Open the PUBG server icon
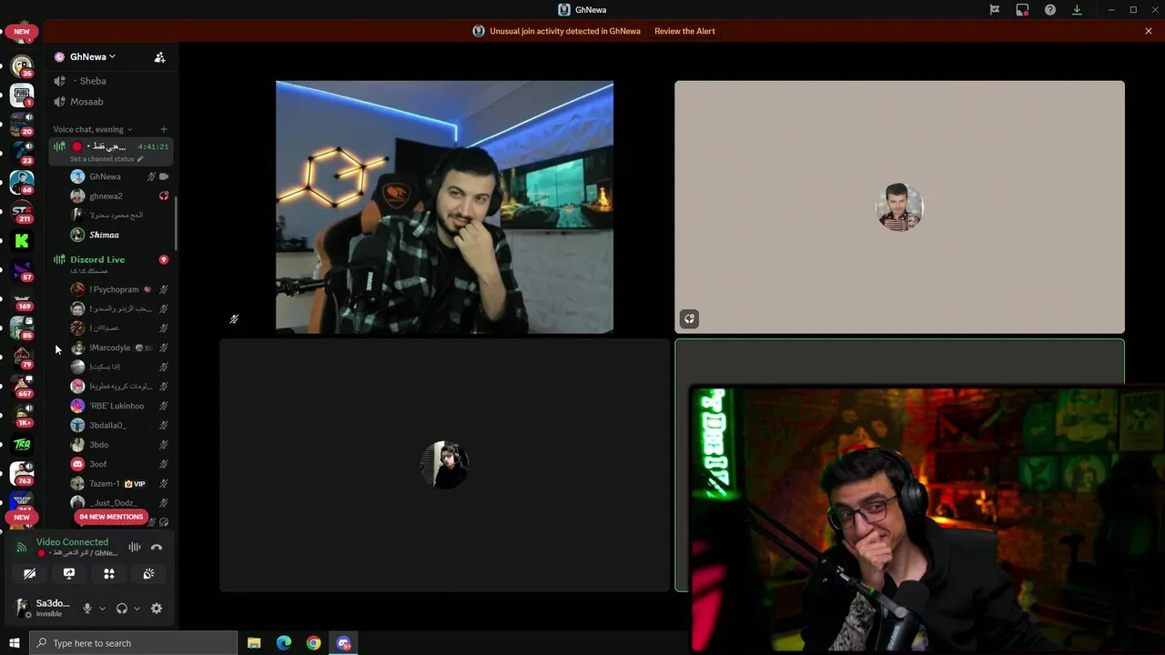This screenshot has width=1165, height=655. [x=22, y=95]
